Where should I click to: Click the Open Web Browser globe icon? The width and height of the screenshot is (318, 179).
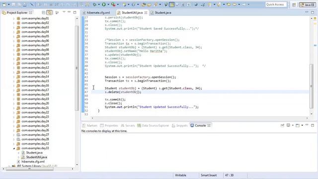point(196,4)
